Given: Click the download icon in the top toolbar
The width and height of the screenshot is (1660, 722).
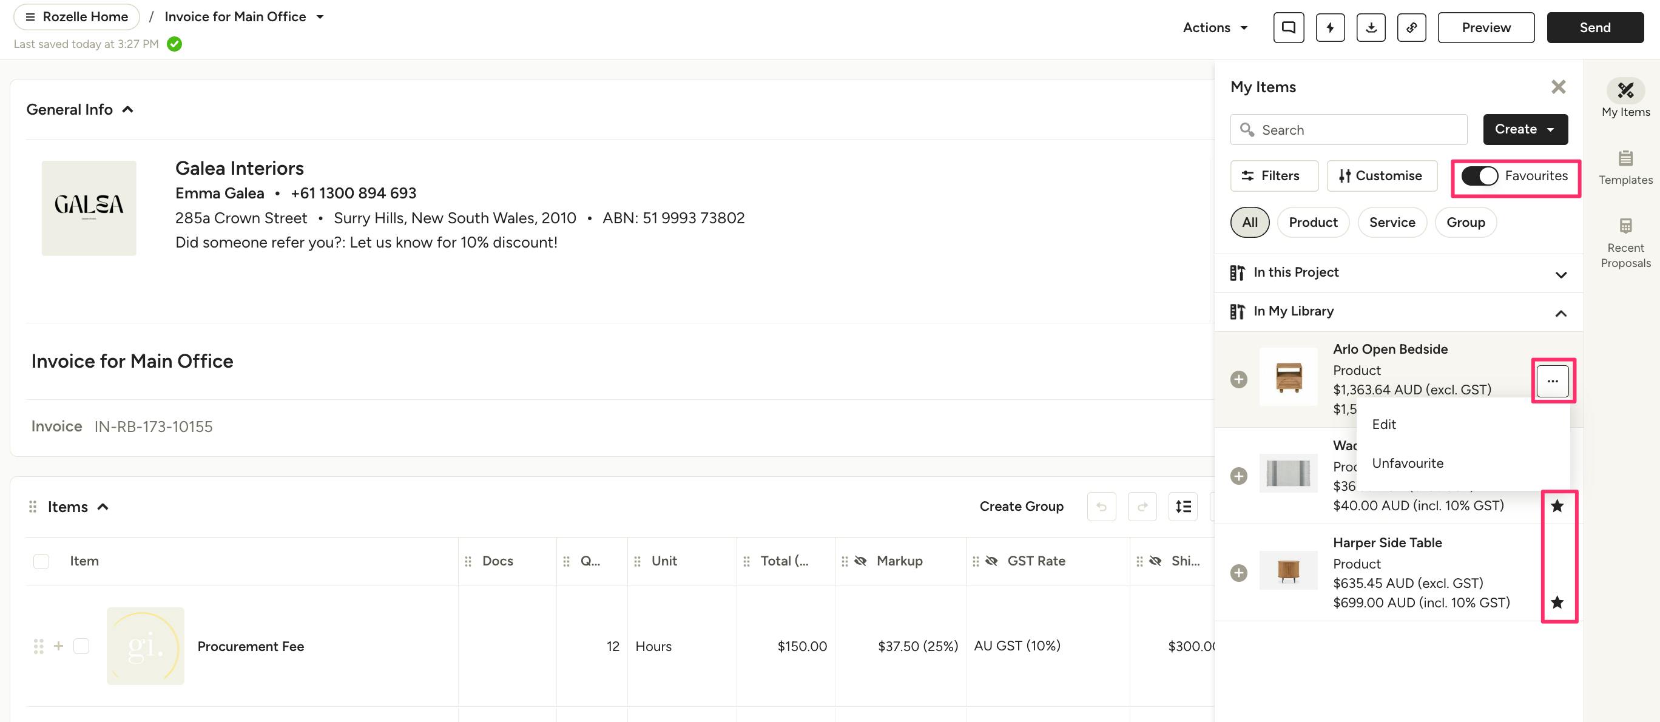Looking at the screenshot, I should [x=1371, y=28].
